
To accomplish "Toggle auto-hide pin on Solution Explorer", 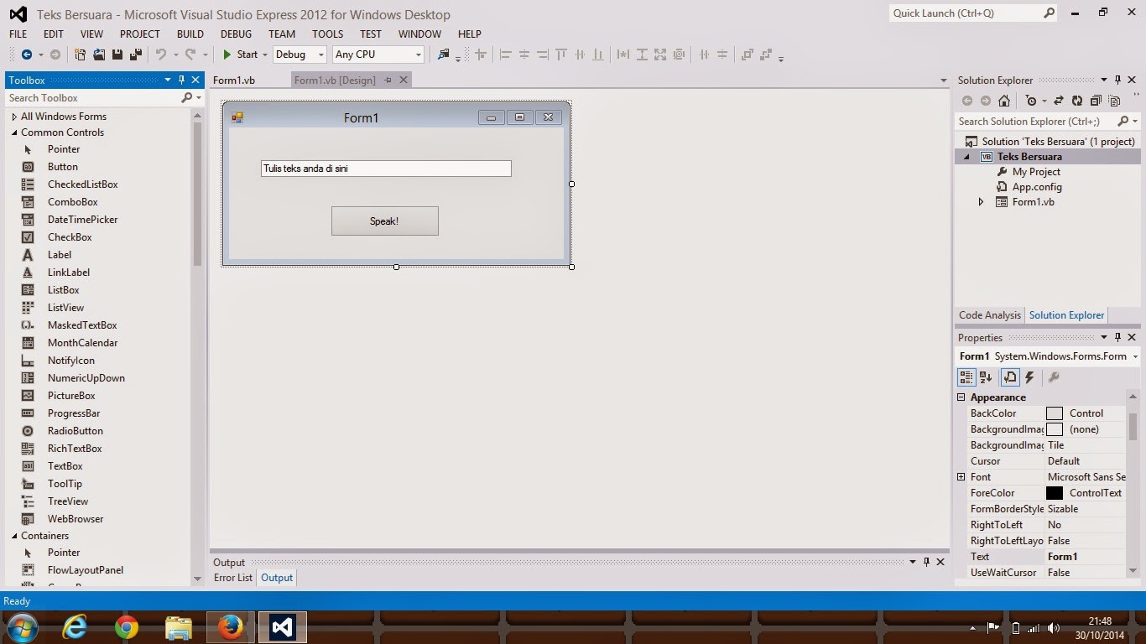I will pyautogui.click(x=1117, y=80).
